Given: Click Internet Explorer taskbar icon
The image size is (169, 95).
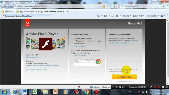Looking at the screenshot, I should (15, 92).
